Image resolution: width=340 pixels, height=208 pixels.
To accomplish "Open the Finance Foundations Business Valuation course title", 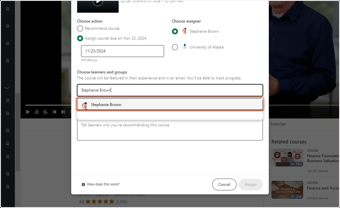I will click(323, 158).
